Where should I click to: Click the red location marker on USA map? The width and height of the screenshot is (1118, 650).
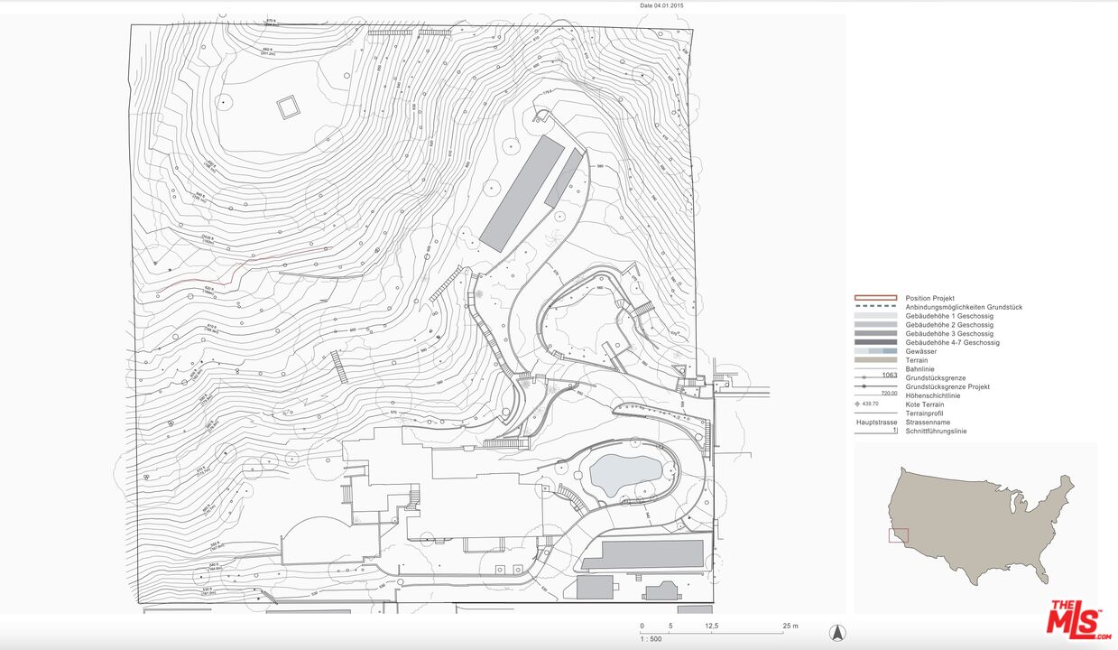[x=899, y=535]
